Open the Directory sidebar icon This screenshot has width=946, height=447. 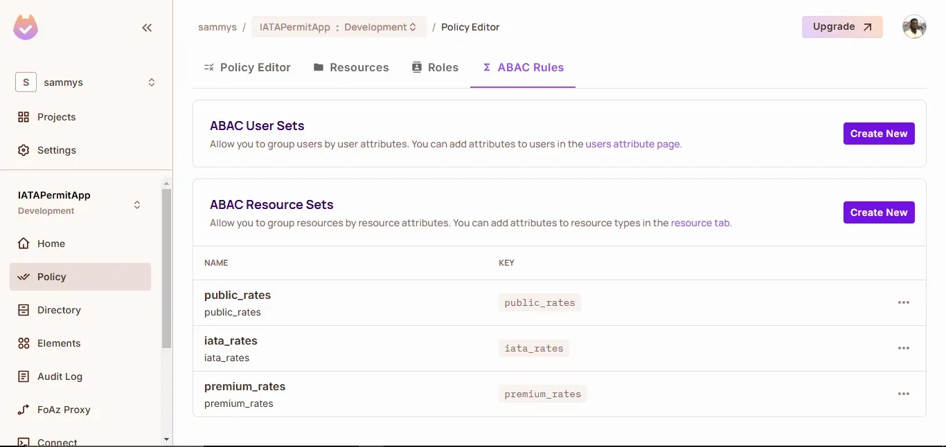click(x=24, y=310)
